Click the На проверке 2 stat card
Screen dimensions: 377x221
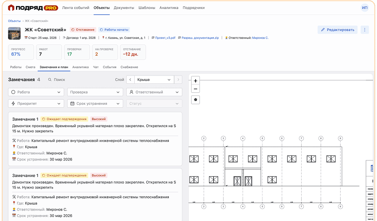[105, 52]
